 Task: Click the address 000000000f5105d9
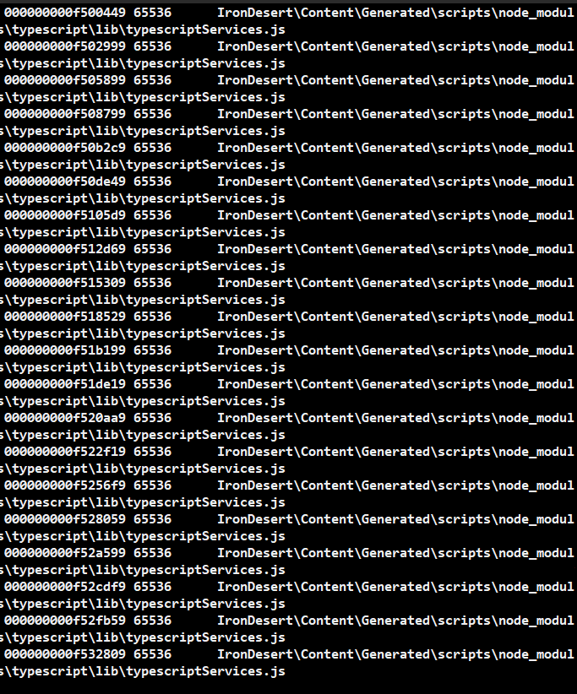[x=65, y=215]
